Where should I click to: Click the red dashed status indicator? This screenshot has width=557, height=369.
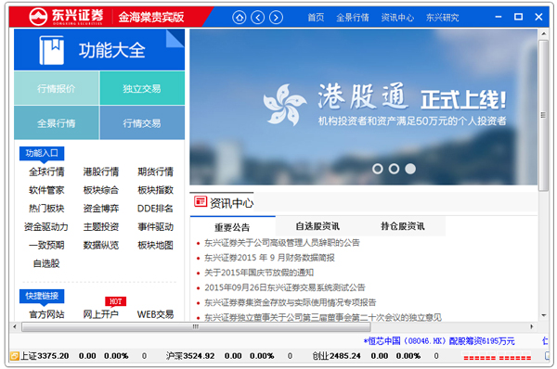(x=498, y=357)
